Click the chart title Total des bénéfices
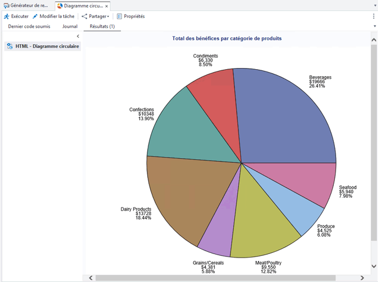Image resolution: width=378 pixels, height=282 pixels. (227, 38)
